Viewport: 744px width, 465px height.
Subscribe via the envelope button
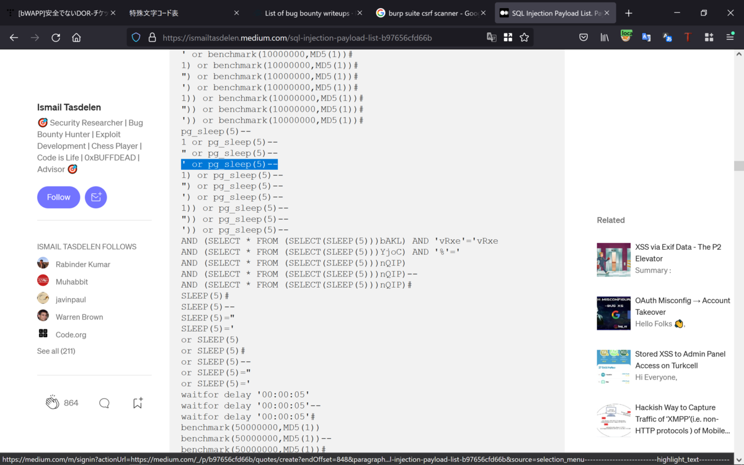[96, 197]
